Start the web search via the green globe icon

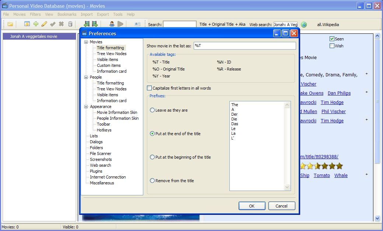304,25
